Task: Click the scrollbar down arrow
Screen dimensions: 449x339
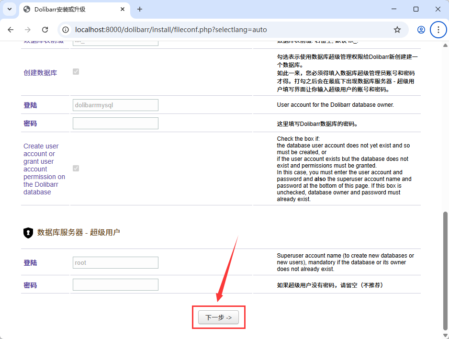Action: tap(445, 335)
